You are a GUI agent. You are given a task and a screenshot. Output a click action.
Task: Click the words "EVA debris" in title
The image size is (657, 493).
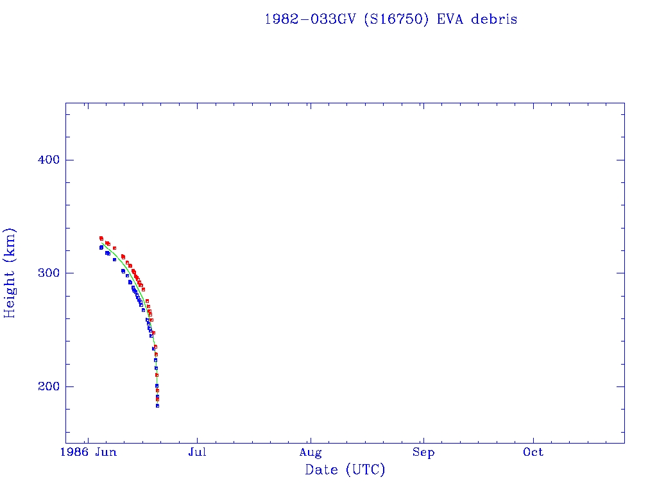click(477, 19)
